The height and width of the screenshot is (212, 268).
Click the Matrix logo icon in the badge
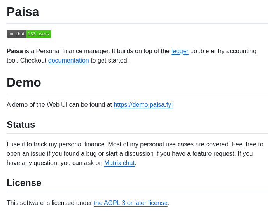pyautogui.click(x=11, y=34)
